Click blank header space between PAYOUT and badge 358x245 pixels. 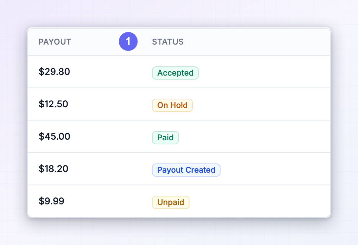click(95, 42)
